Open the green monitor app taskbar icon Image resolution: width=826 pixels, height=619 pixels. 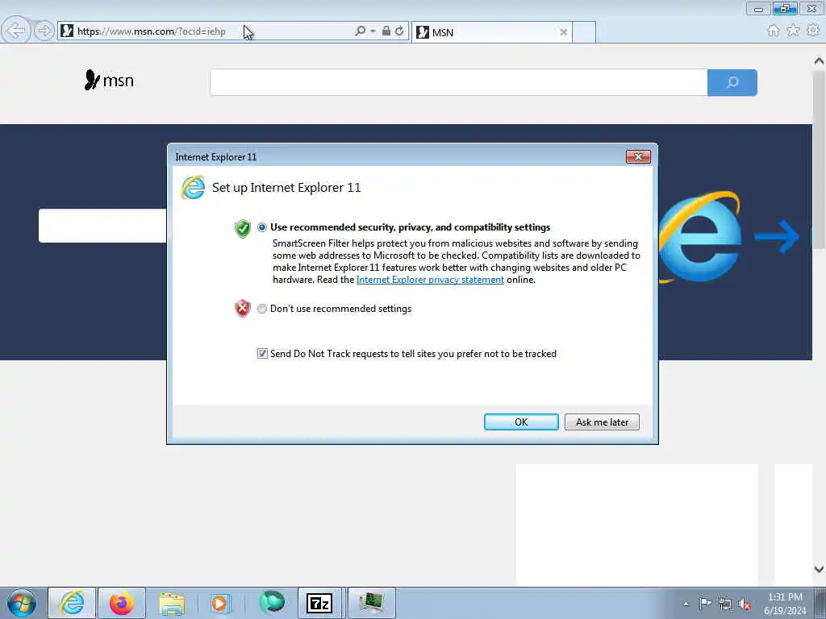coord(371,603)
